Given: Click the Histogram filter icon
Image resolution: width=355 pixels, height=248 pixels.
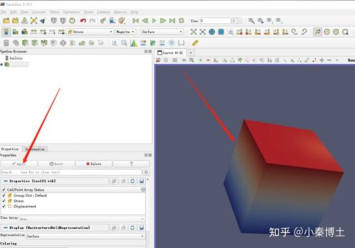Looking at the screenshot, I should click(134, 43).
